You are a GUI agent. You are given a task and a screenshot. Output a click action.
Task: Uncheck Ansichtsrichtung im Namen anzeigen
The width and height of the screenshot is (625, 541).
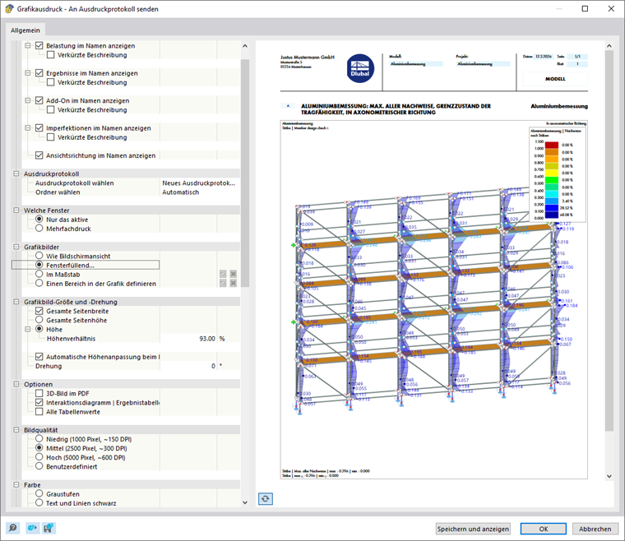click(39, 155)
